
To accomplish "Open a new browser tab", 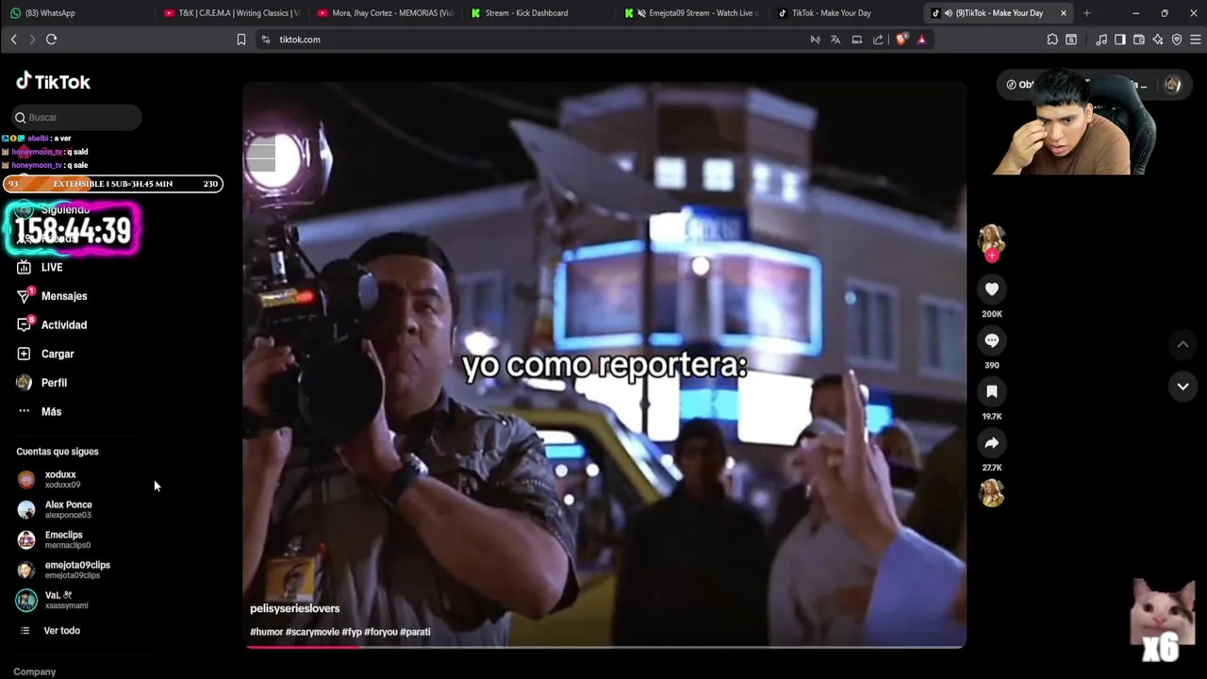I will [1086, 13].
